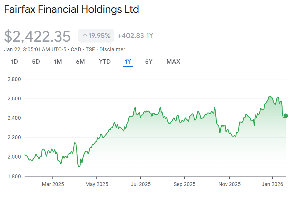Viewport: 295px width, 197px height.
Task: Click the up arrow in percentage badge
Action: [x=85, y=36]
